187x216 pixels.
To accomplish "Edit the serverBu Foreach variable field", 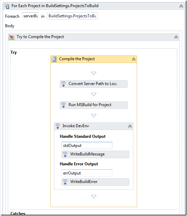I will [30, 16].
